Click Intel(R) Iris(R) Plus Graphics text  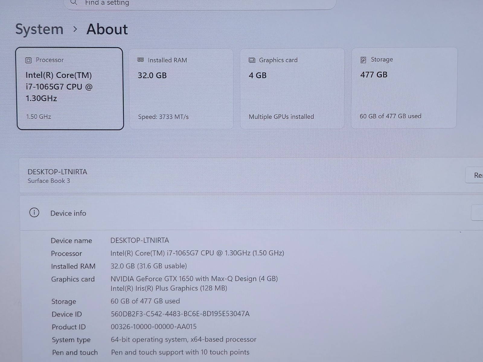[x=169, y=288]
